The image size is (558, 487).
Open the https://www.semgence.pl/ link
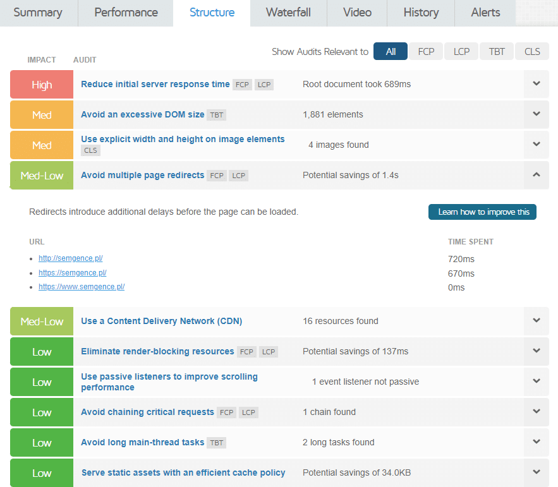[x=81, y=287]
